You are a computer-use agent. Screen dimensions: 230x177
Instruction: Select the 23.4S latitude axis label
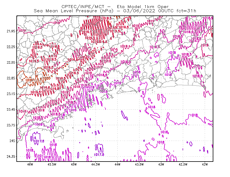[11, 109]
